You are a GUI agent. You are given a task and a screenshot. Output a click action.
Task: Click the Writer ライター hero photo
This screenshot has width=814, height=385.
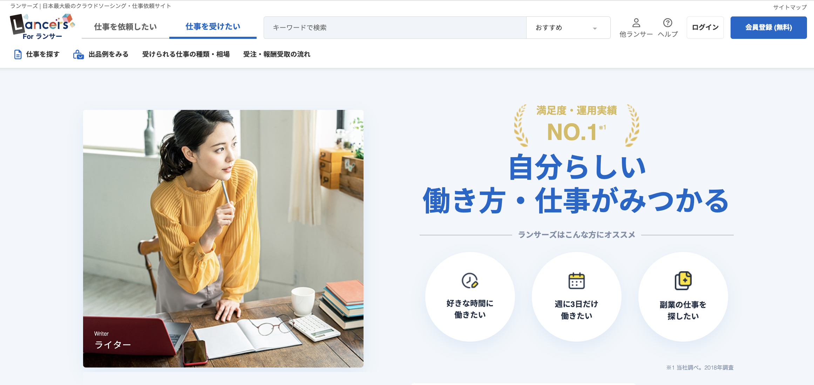pyautogui.click(x=223, y=239)
